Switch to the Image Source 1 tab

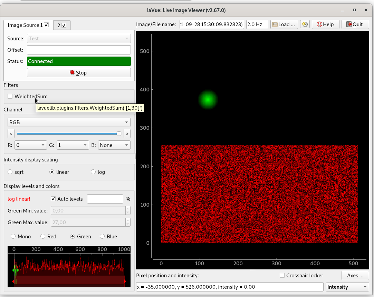pos(25,25)
